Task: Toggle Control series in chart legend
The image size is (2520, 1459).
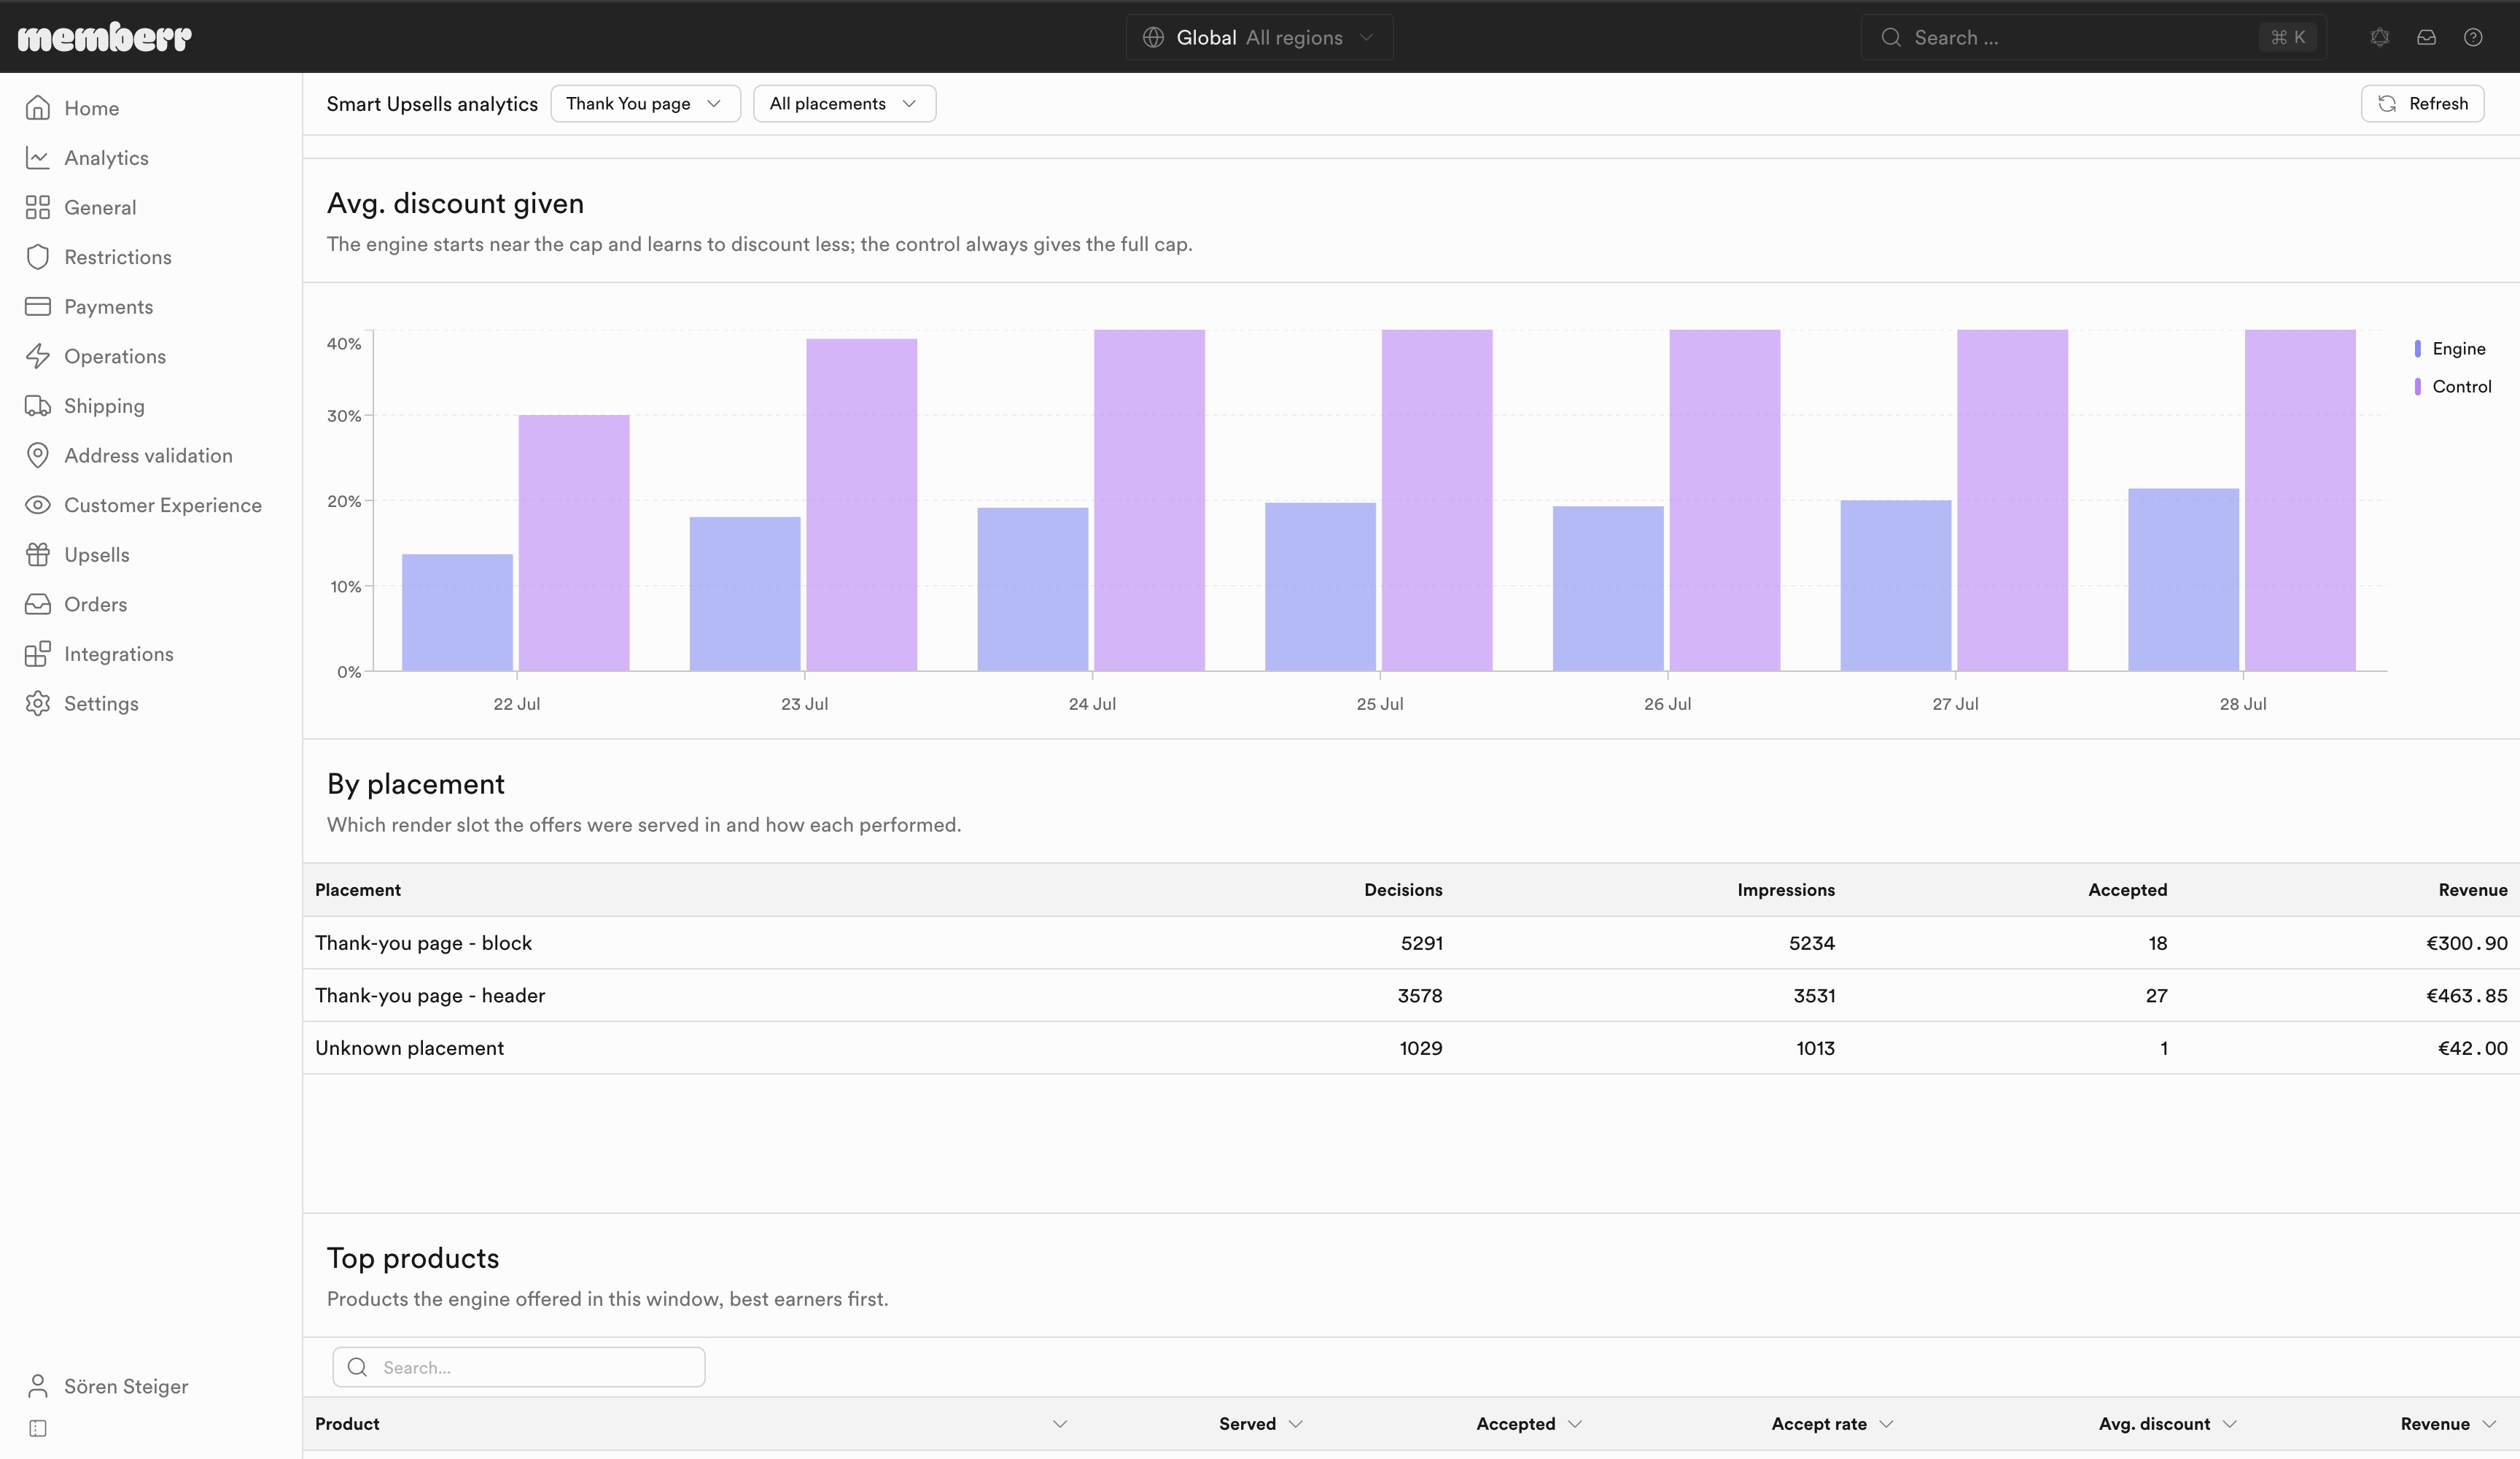Action: pyautogui.click(x=2452, y=386)
